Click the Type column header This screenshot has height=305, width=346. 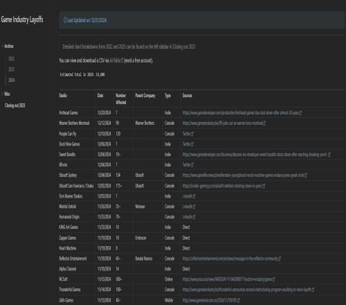pos(167,96)
